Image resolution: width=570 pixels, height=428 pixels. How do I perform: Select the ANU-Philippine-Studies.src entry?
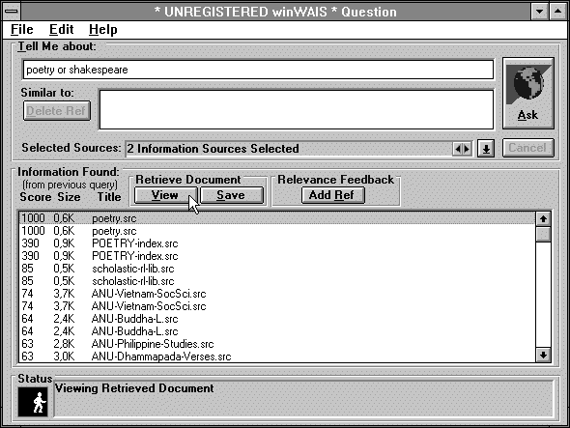[x=277, y=344]
